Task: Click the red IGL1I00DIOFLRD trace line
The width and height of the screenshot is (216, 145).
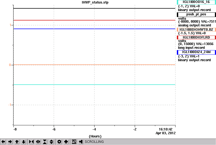Action: coord(94,20)
